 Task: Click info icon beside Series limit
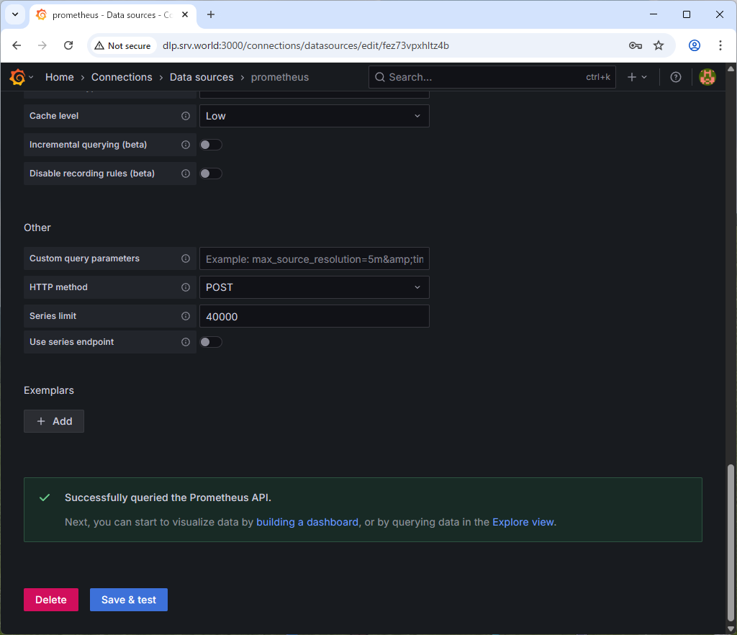tap(186, 316)
